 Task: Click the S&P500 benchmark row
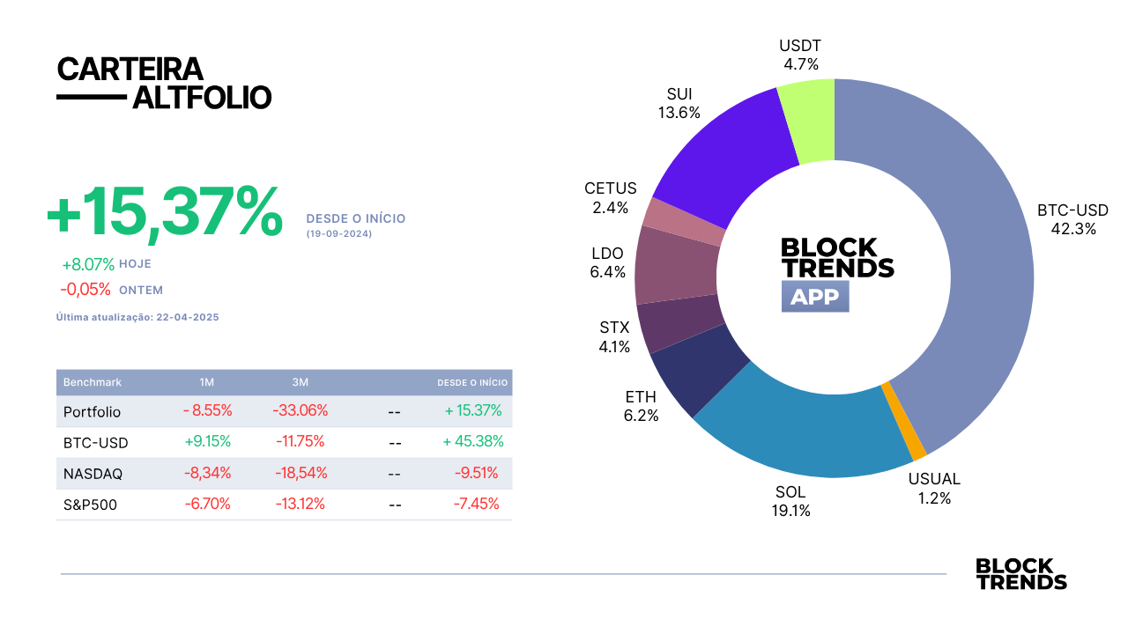(284, 505)
